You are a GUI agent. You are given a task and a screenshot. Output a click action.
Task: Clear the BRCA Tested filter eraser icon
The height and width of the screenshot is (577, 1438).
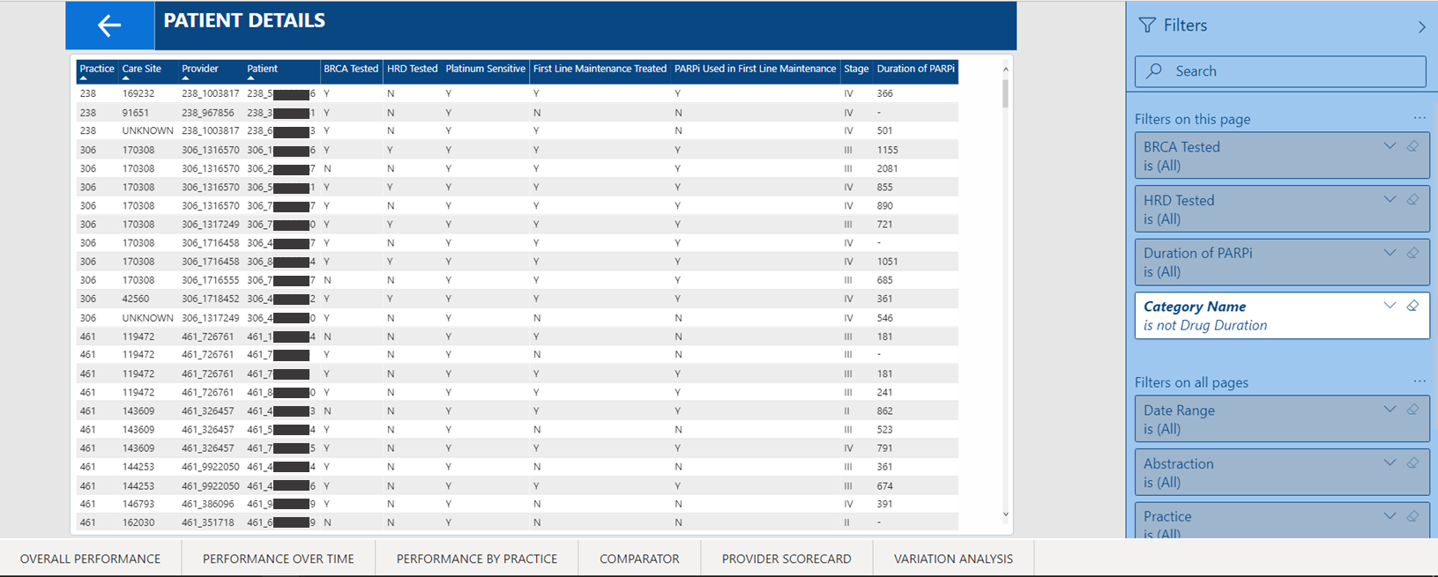[1412, 146]
